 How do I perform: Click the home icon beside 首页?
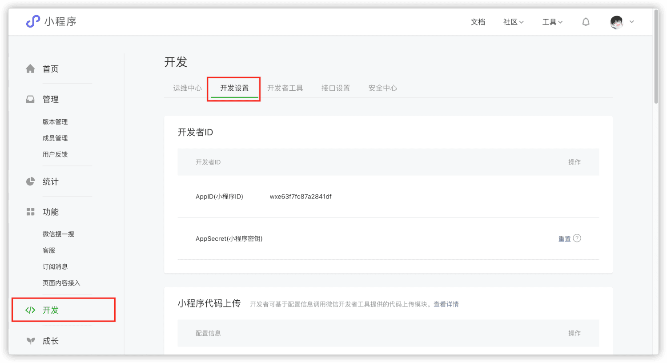click(30, 69)
